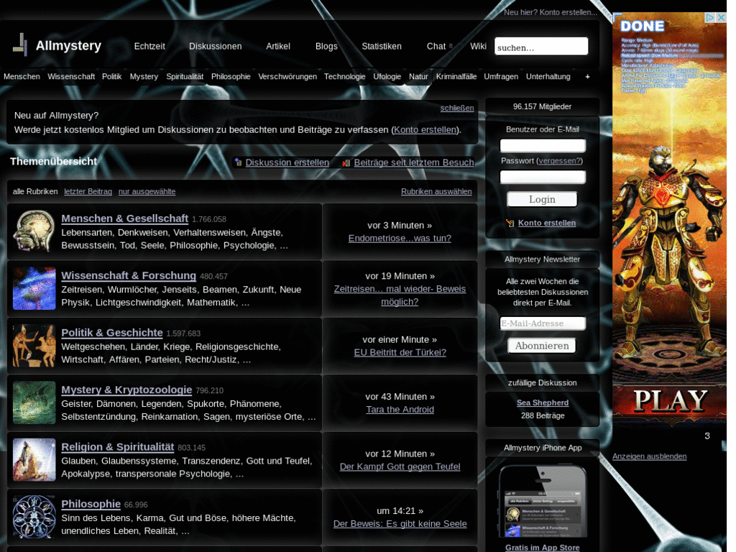The height and width of the screenshot is (552, 736).
Task: Click the Abonnieren newsletter button
Action: 542,346
